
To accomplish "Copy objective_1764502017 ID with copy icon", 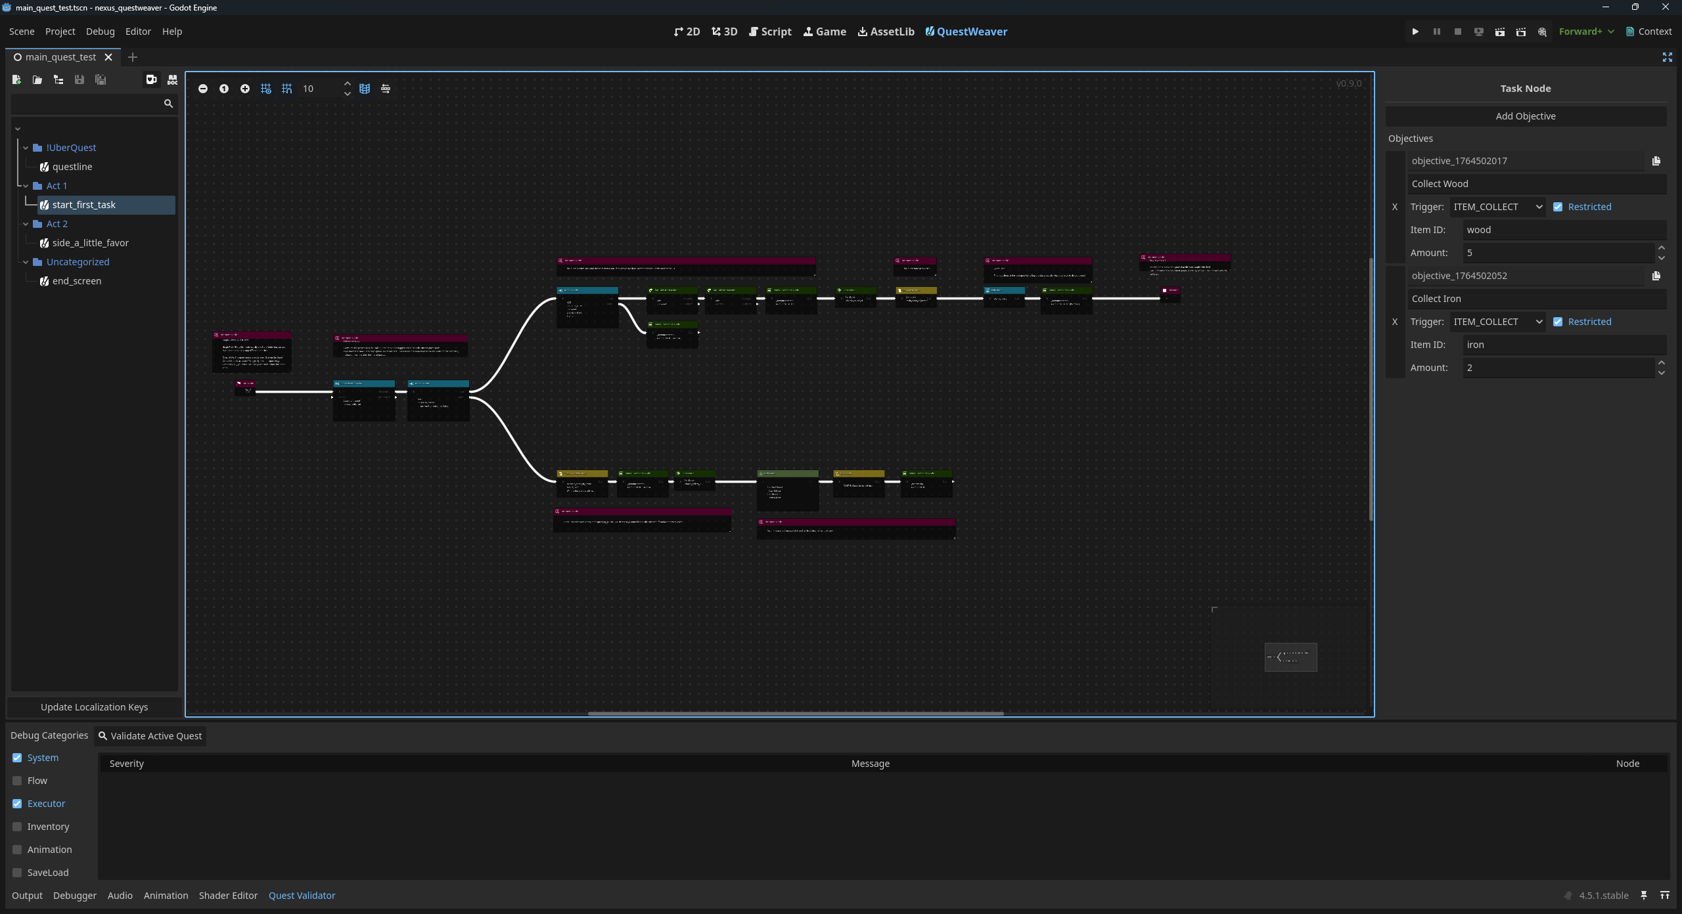I will 1656,161.
